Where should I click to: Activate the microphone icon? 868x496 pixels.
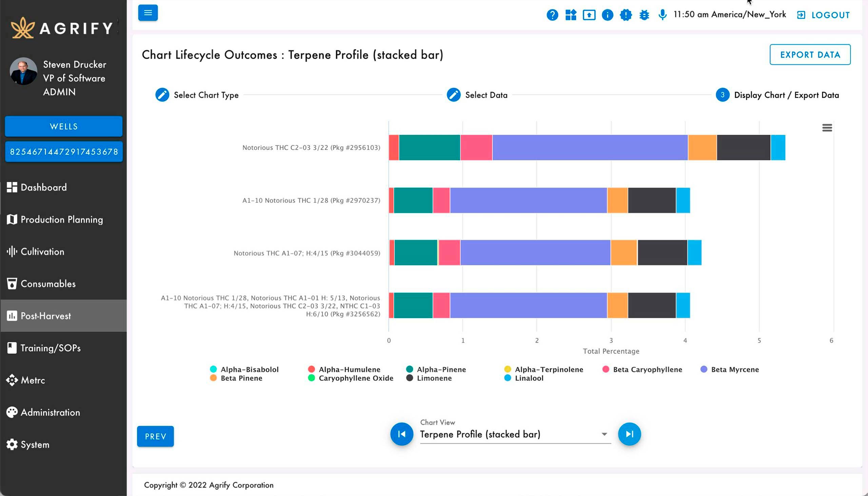click(662, 15)
